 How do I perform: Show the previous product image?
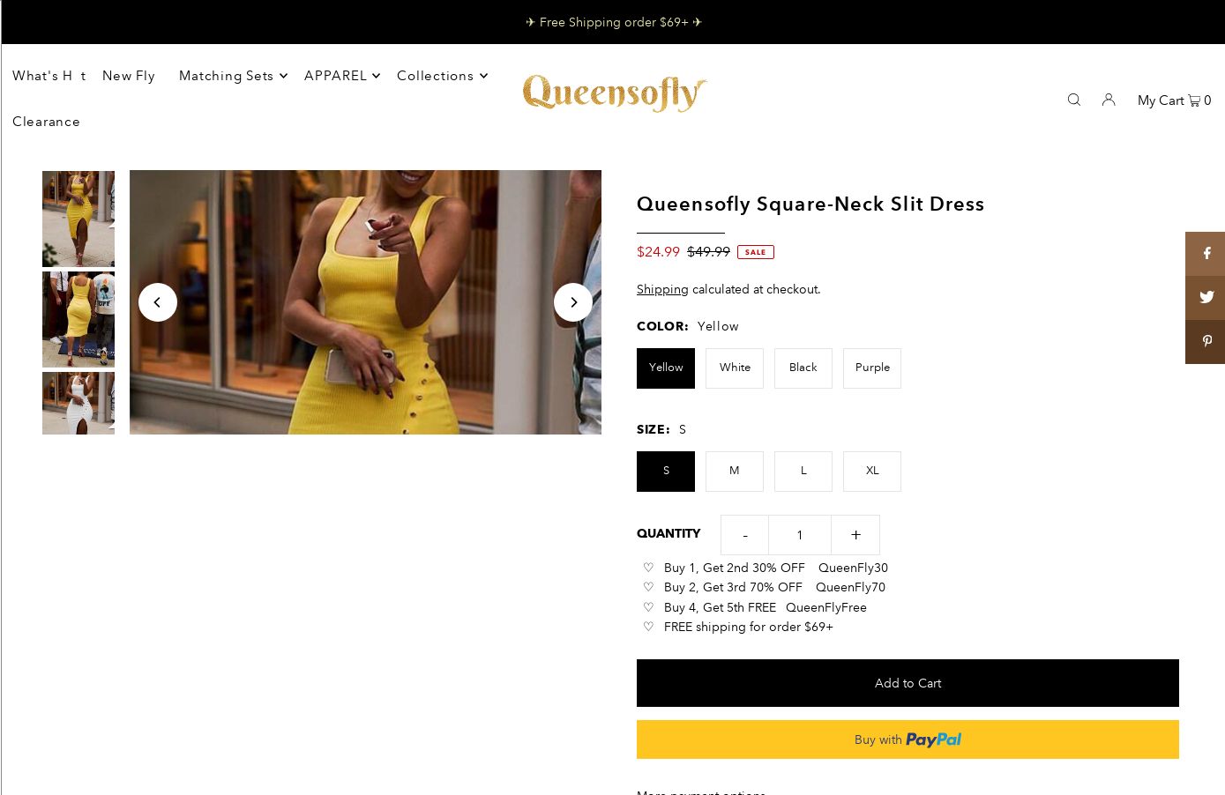pyautogui.click(x=158, y=302)
